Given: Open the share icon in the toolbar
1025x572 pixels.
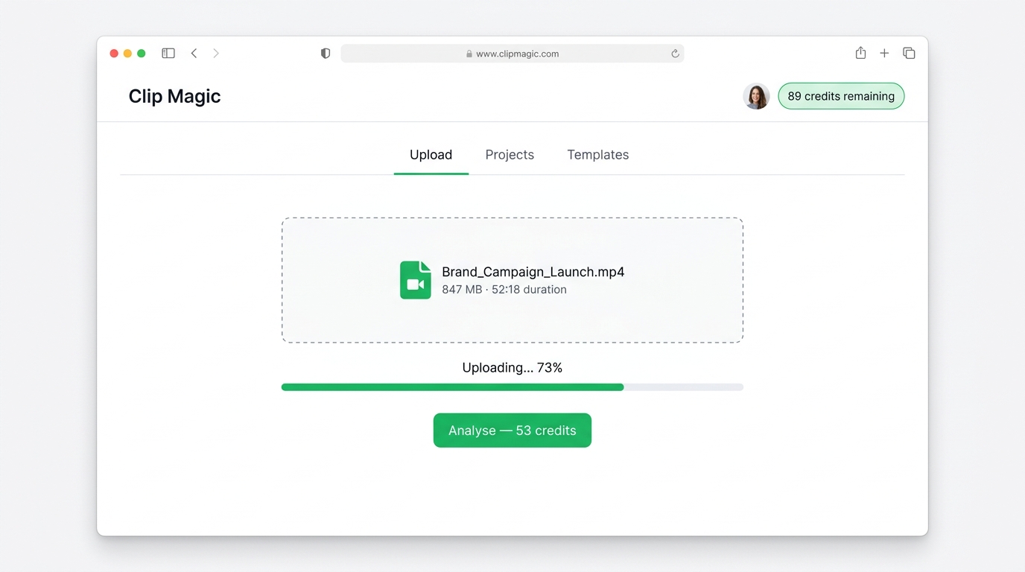Looking at the screenshot, I should [x=860, y=53].
